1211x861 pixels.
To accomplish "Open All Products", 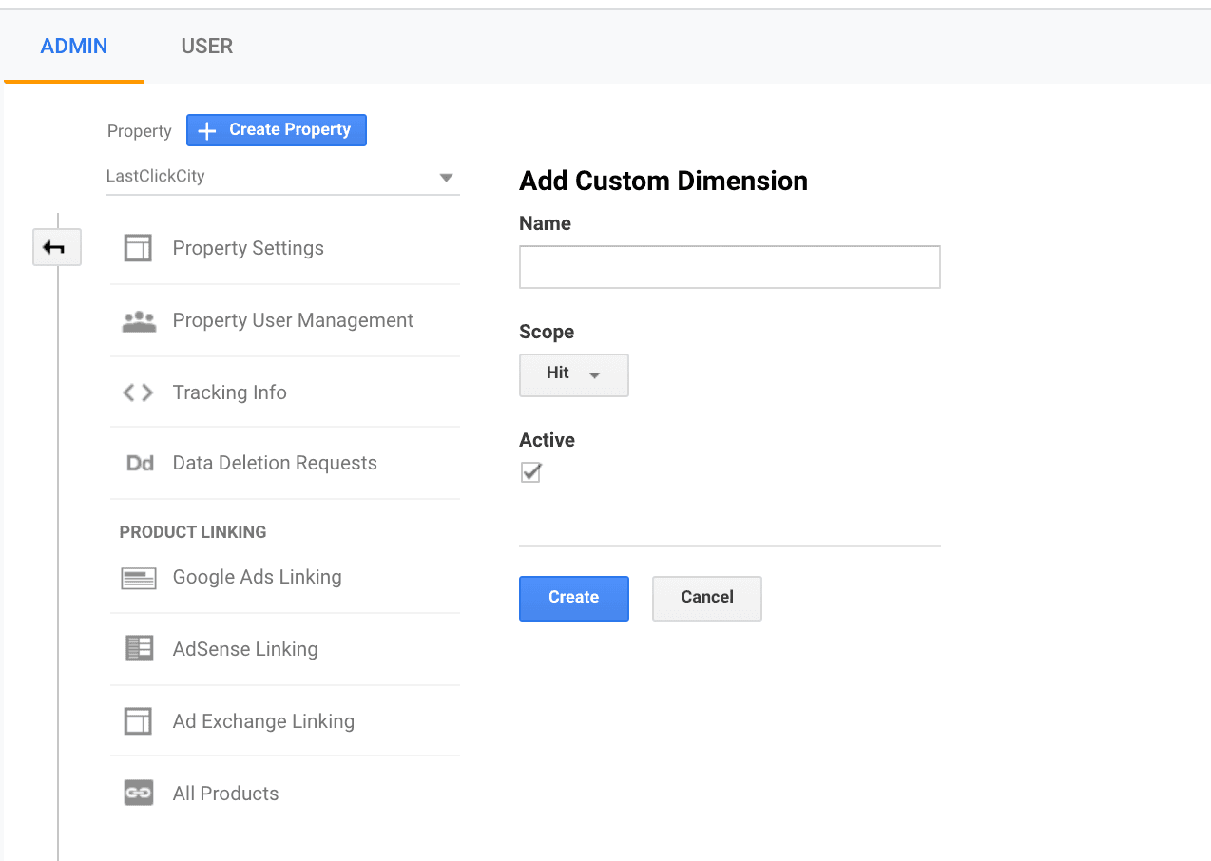I will pyautogui.click(x=225, y=794).
